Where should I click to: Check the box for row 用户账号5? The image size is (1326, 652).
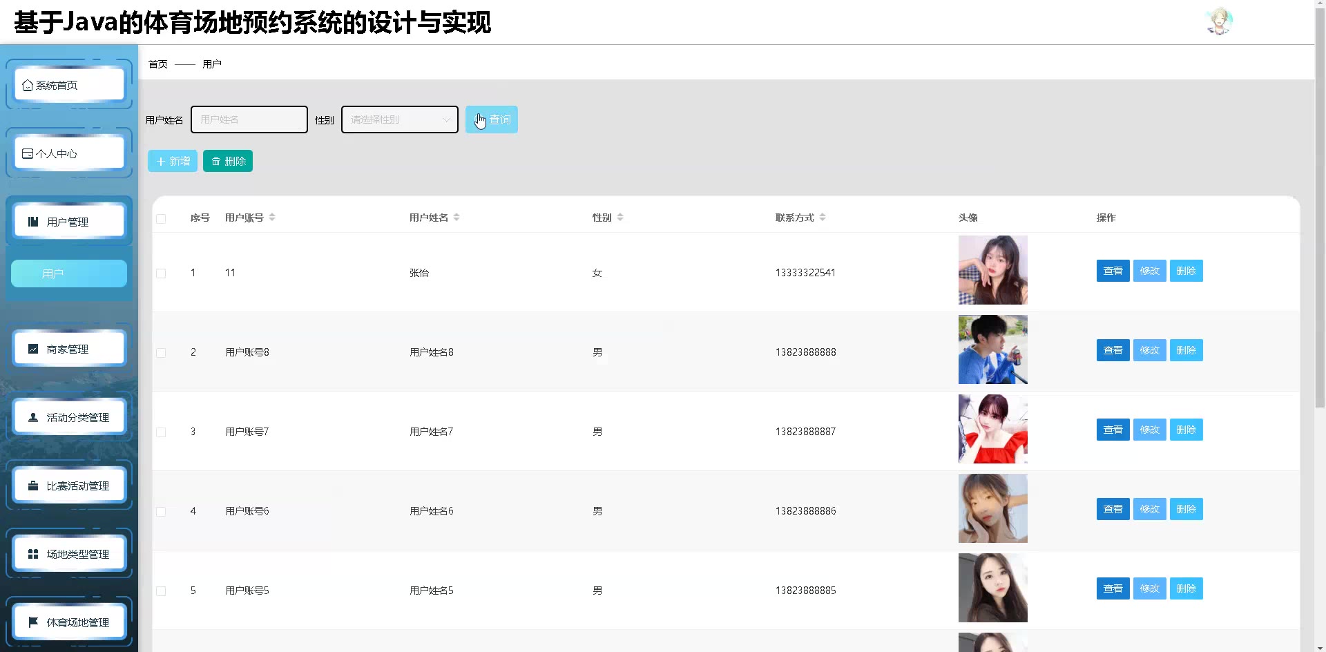[x=161, y=591]
